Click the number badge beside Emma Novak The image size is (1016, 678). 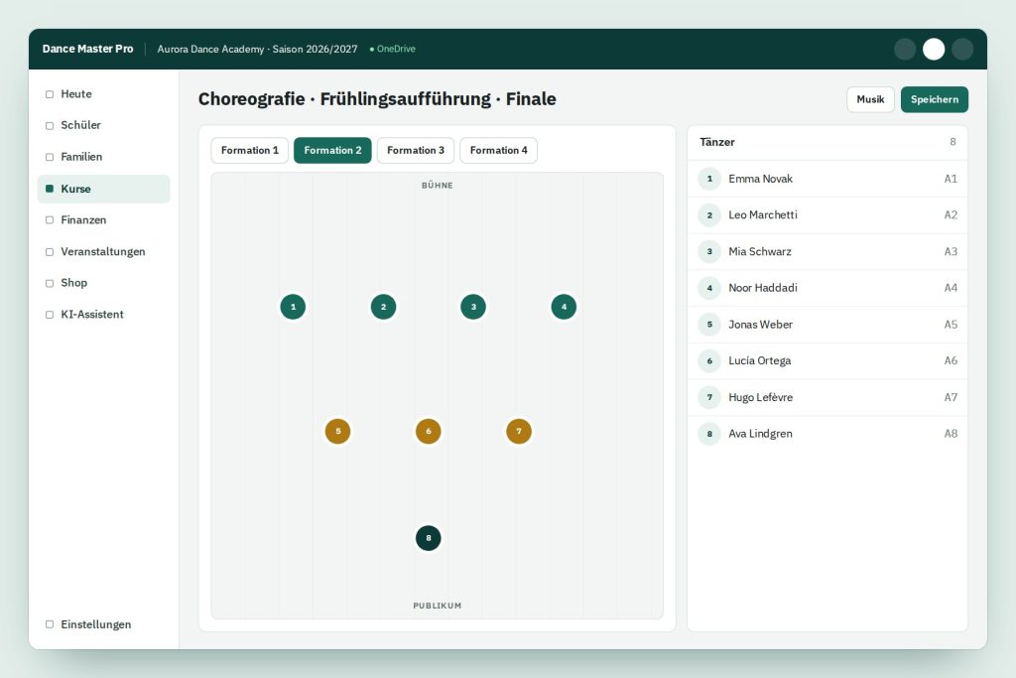(709, 179)
